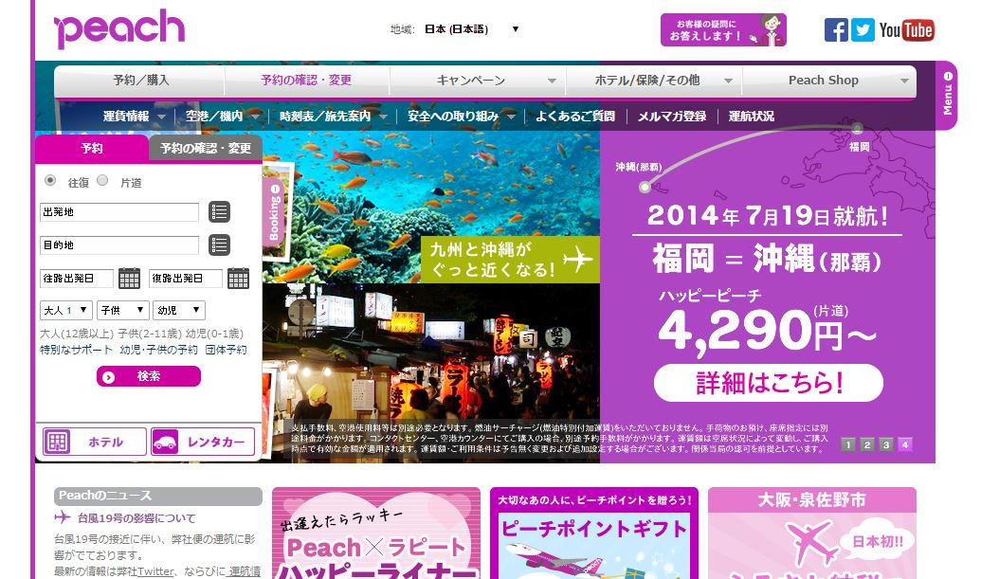
Task: Open 運航状況 in the navigation bar
Action: 752,117
